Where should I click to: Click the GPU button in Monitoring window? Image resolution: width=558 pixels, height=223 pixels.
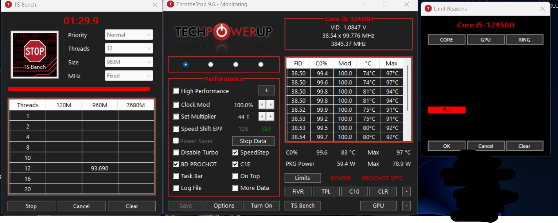click(x=378, y=206)
